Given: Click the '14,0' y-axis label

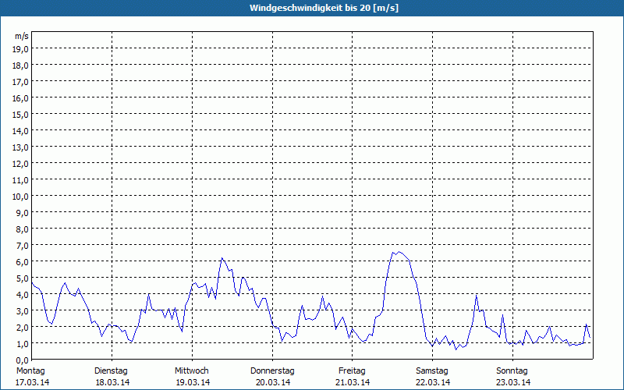Looking at the screenshot, I should [20, 131].
